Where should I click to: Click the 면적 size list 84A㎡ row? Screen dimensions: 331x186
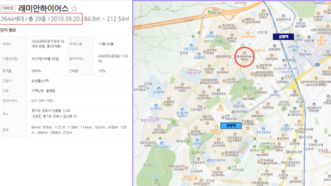65,130
